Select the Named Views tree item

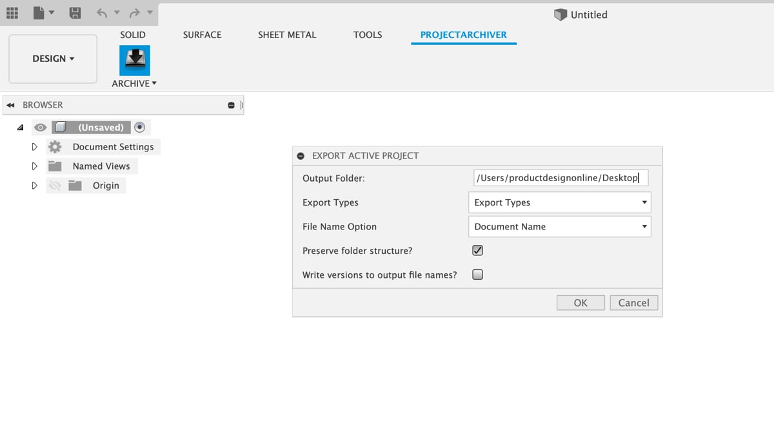[x=101, y=166]
